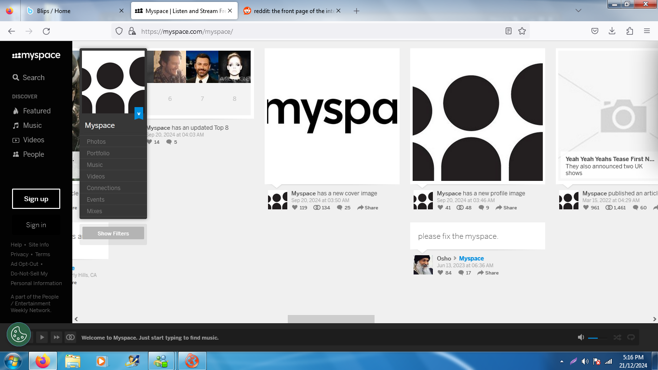Screen dimensions: 658x370
Task: Open the Ad Opt-Out link
Action: (x=25, y=264)
